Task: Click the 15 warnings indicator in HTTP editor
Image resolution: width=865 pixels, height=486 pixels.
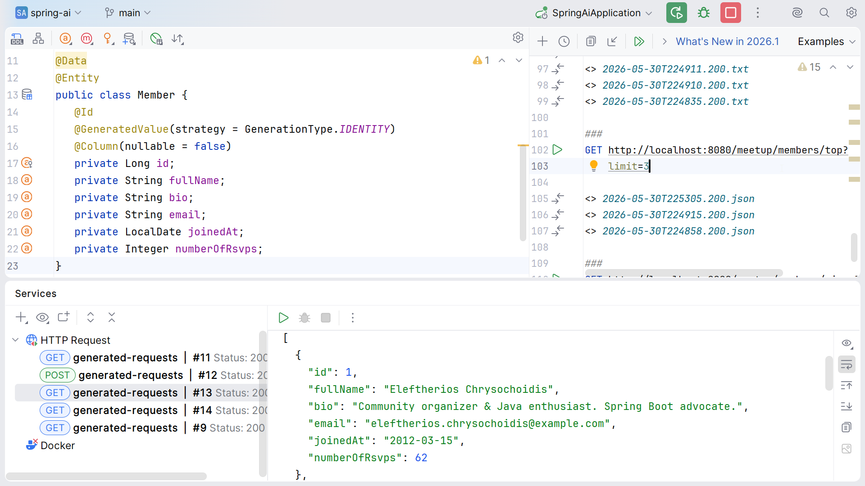Action: [809, 67]
